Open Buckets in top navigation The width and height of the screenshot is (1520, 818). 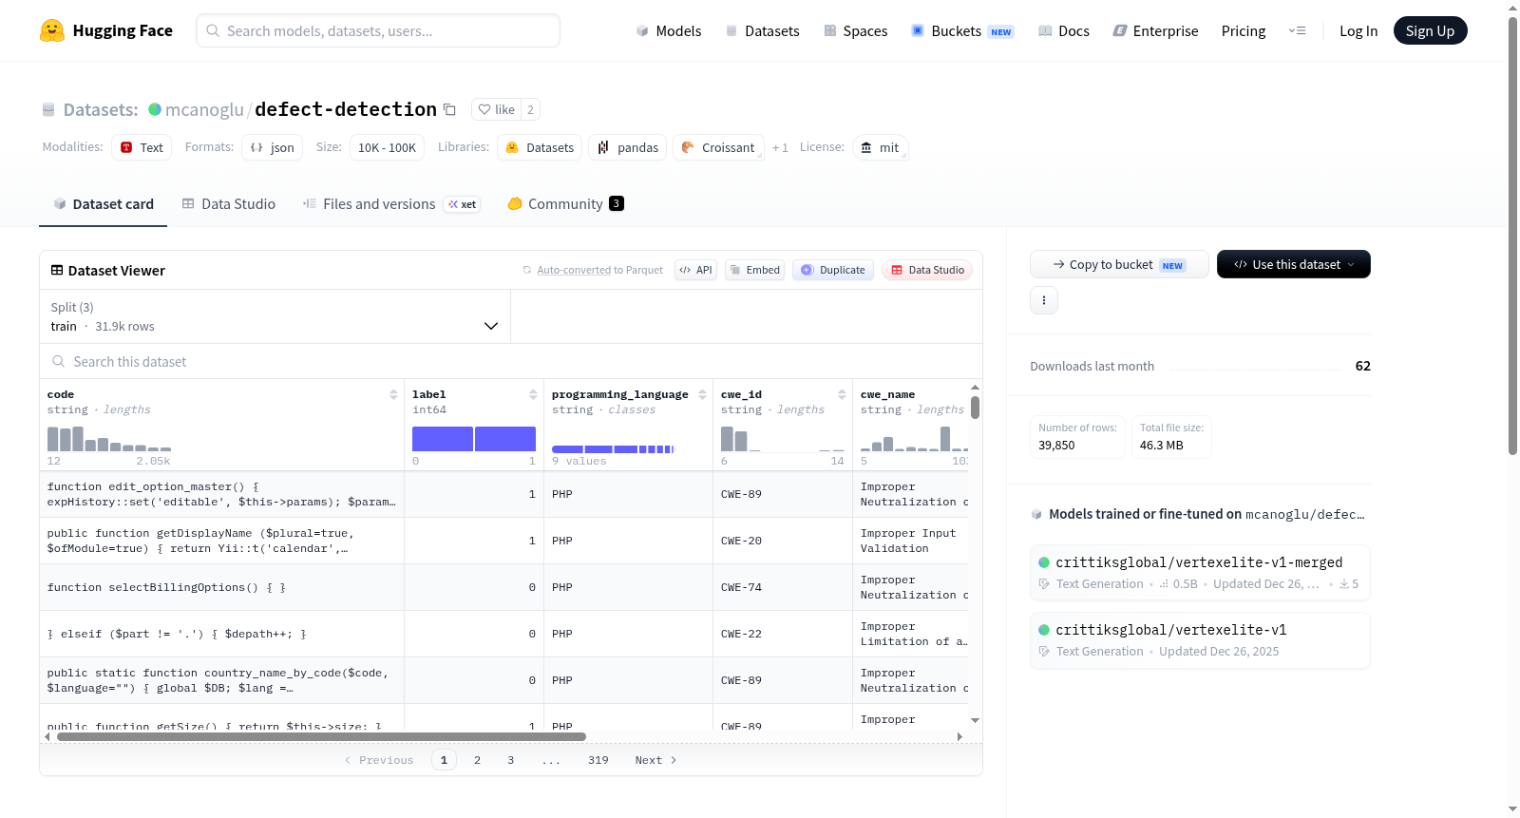click(x=961, y=30)
